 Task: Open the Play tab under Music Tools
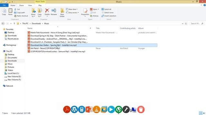(x=40, y=5)
